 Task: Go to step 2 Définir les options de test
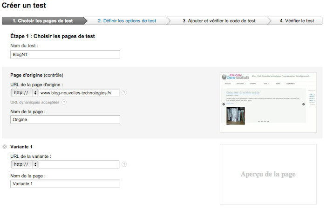coord(127,21)
